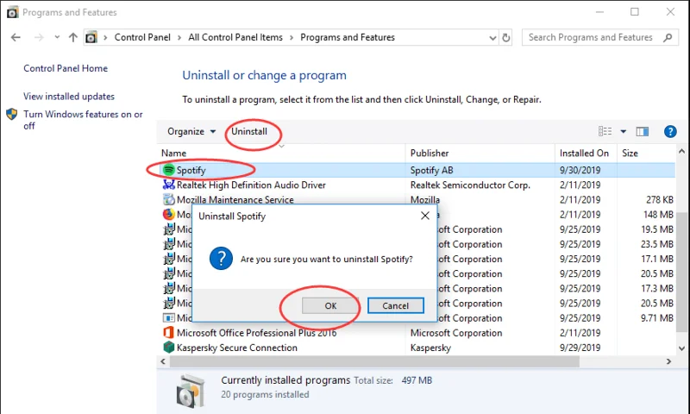This screenshot has width=690, height=414.
Task: Open Turn Windows features on or off
Action: tap(83, 120)
